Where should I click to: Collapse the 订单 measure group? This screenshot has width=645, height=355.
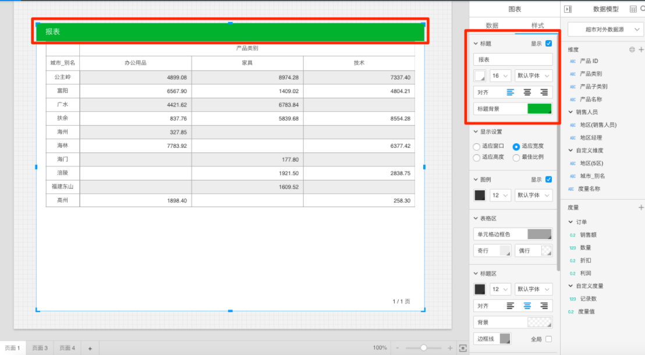[570, 222]
